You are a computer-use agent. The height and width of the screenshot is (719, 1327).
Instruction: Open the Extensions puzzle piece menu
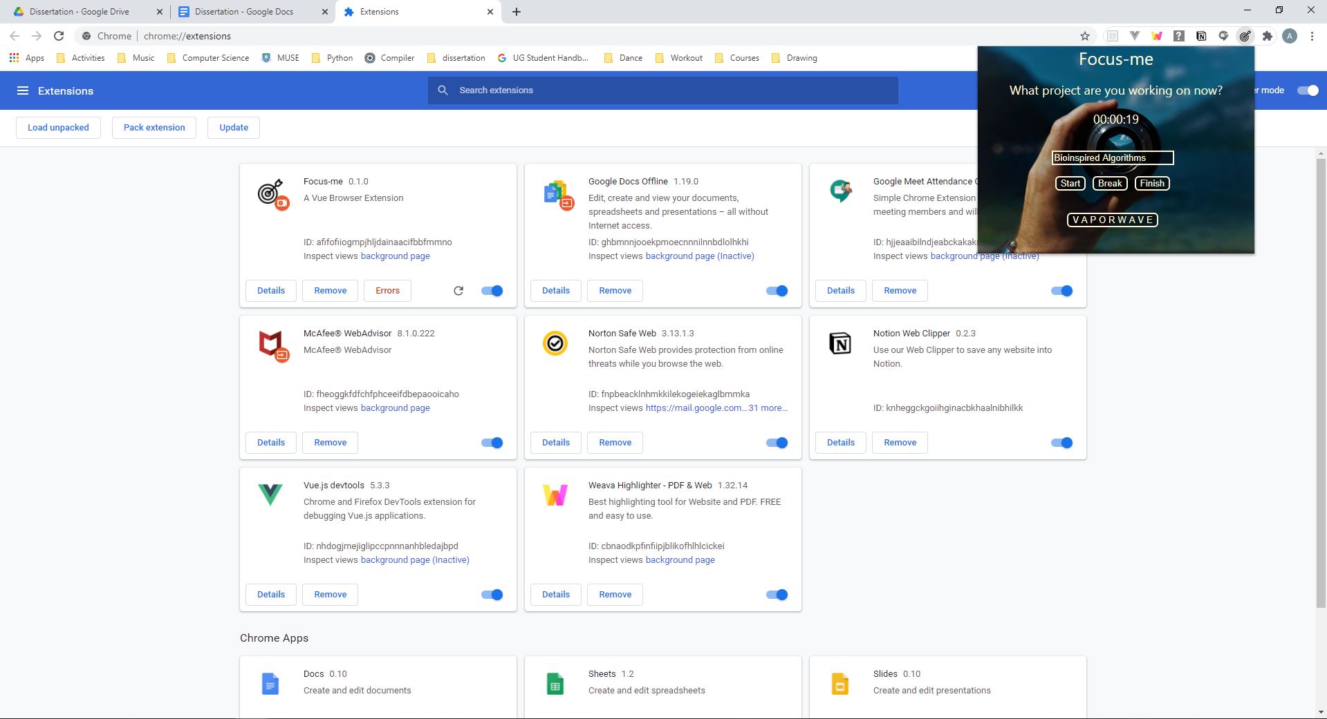(x=1268, y=36)
